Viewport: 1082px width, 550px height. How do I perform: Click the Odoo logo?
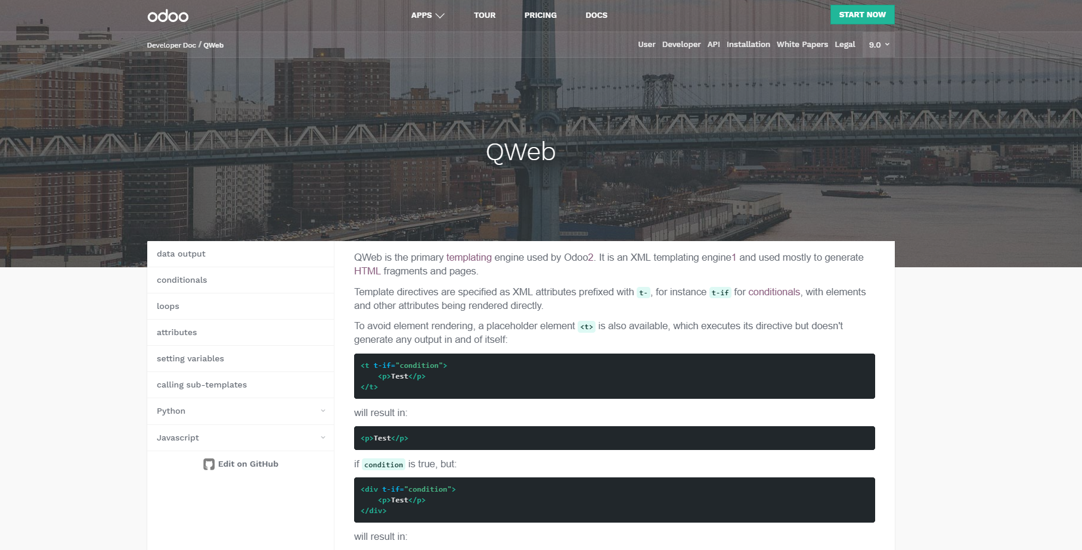click(x=168, y=16)
